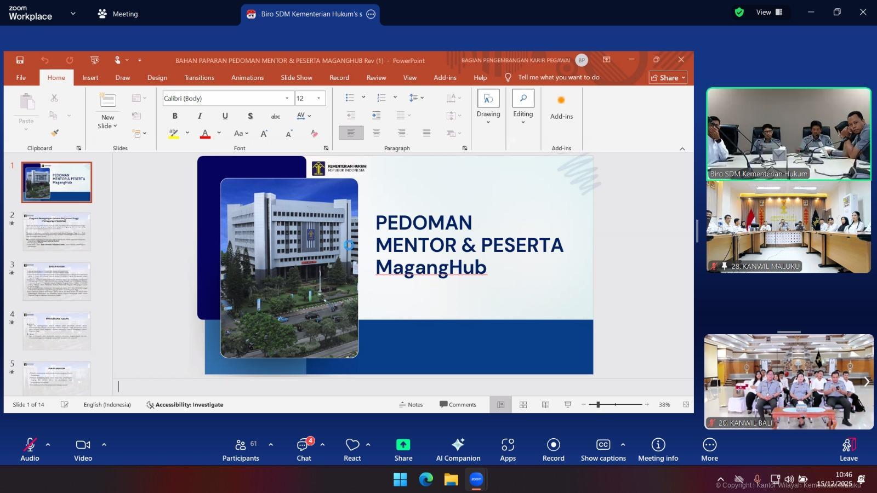This screenshot has height=493, width=877.
Task: Open the React emoji menu
Action: (352, 449)
